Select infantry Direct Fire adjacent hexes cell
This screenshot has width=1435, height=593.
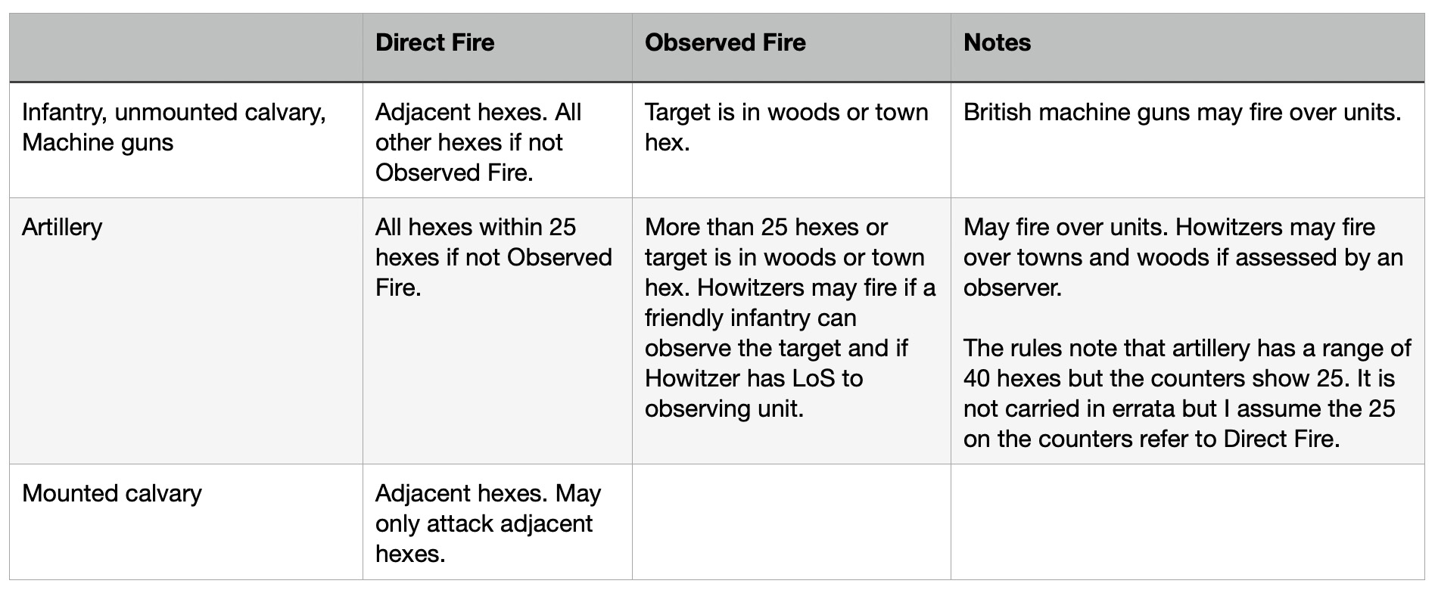click(x=497, y=140)
